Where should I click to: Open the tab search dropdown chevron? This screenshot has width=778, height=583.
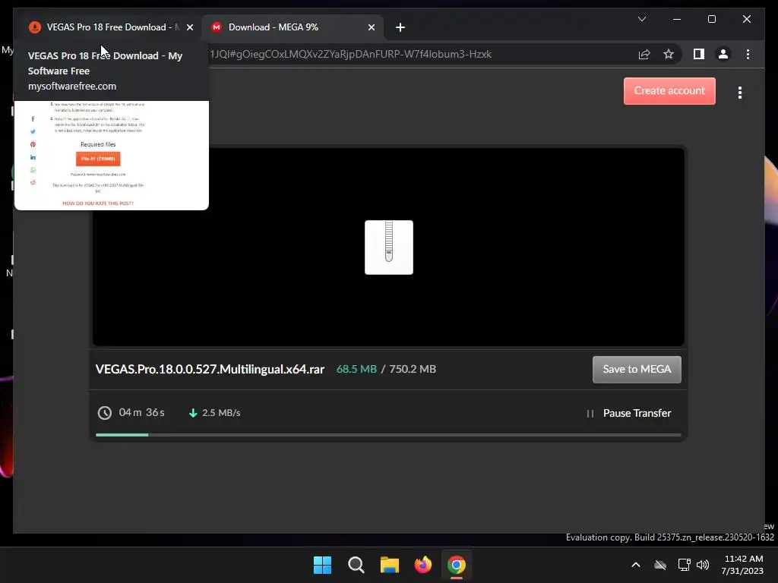point(641,19)
